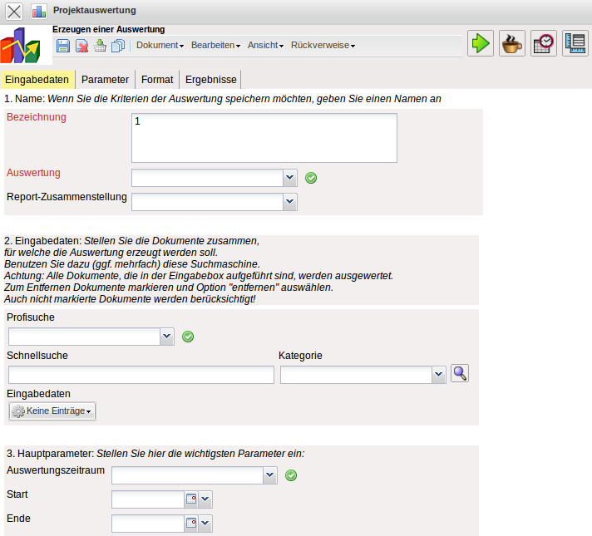Click the magnifier search icon beside Kategorie

coord(460,374)
